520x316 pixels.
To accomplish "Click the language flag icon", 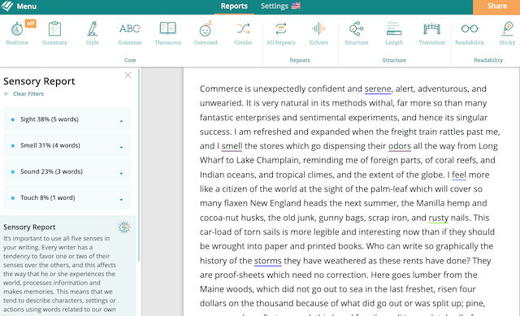I will pyautogui.click(x=296, y=6).
